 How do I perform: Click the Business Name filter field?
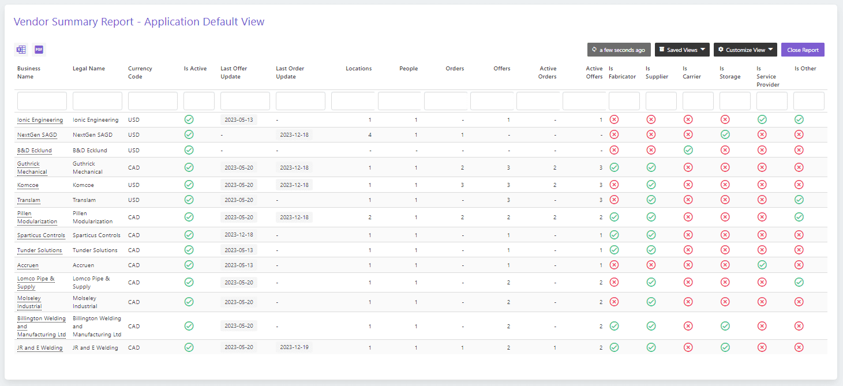pos(42,101)
